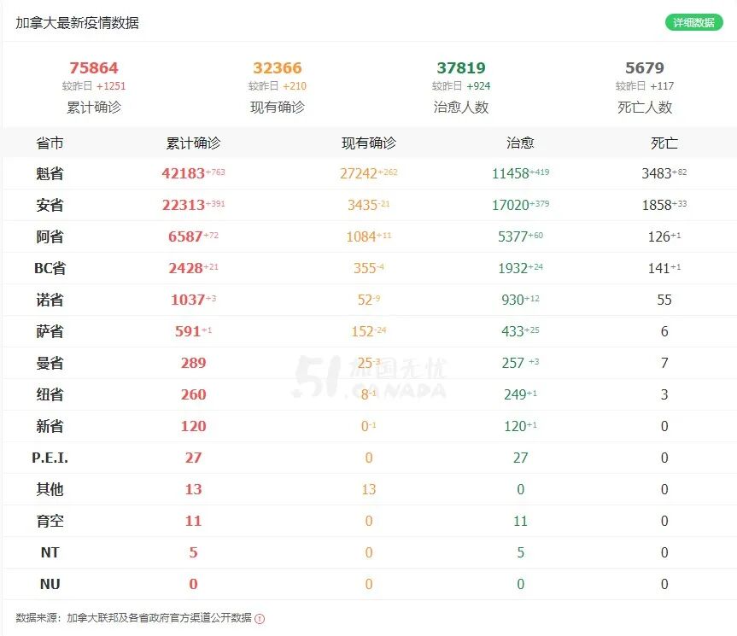The width and height of the screenshot is (737, 636).
Task: Select the 萨省 row label
Action: (x=50, y=331)
